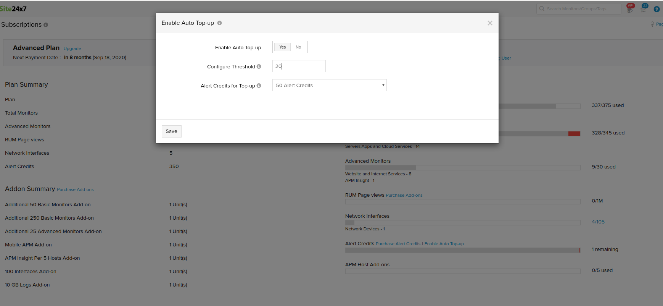Click the Configure Threshold input field
Screen dimensions: 663x306
(299, 66)
